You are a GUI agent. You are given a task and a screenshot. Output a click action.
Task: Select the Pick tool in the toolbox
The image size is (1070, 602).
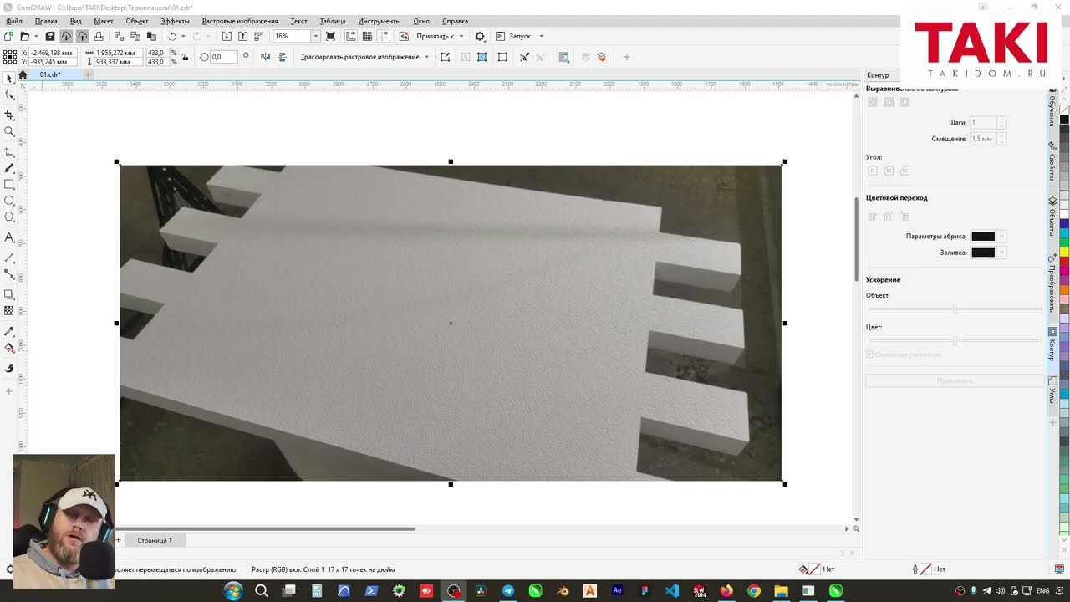[9, 78]
